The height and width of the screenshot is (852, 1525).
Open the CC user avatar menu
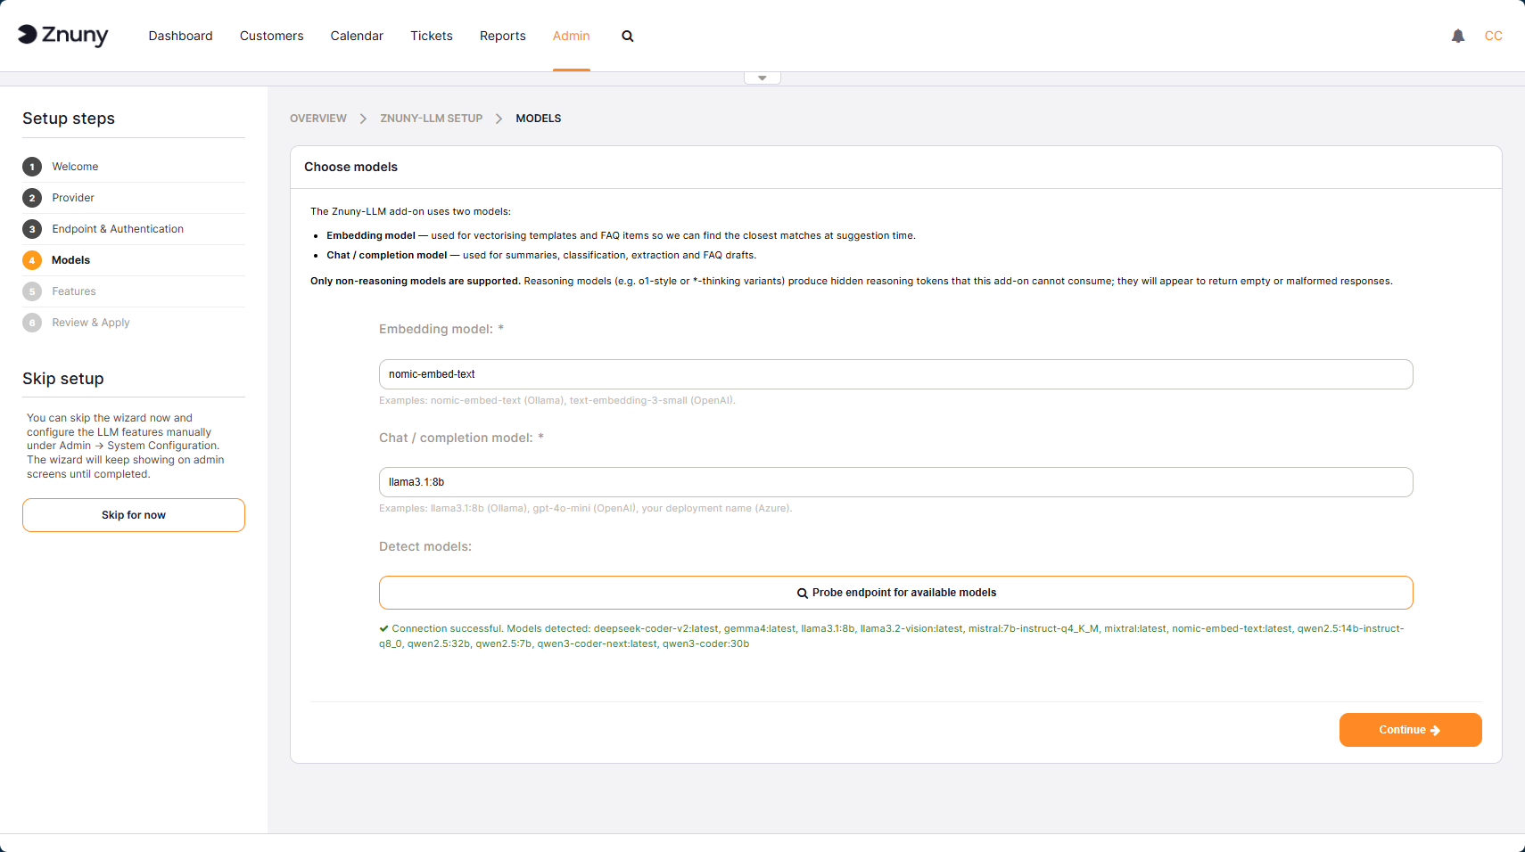point(1494,36)
